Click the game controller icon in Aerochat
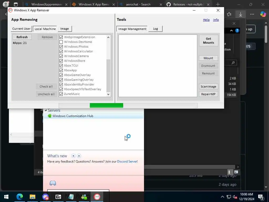 coord(53,183)
